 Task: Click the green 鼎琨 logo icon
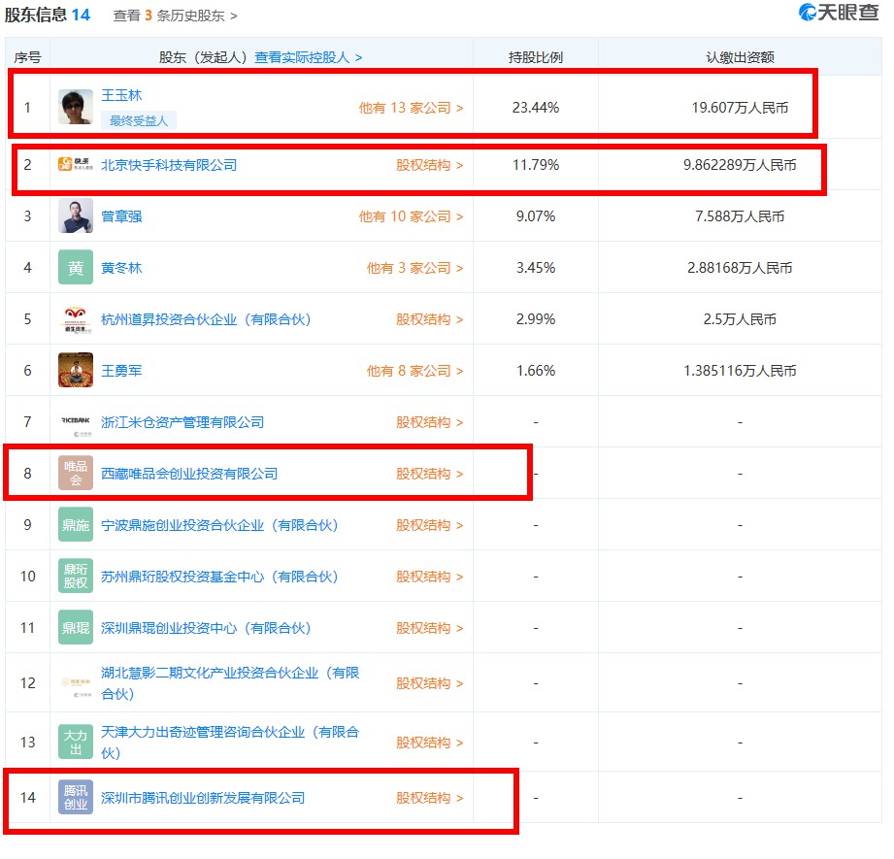coord(76,628)
